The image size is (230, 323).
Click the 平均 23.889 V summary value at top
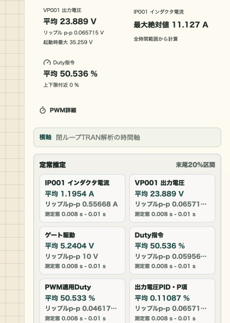(70, 21)
